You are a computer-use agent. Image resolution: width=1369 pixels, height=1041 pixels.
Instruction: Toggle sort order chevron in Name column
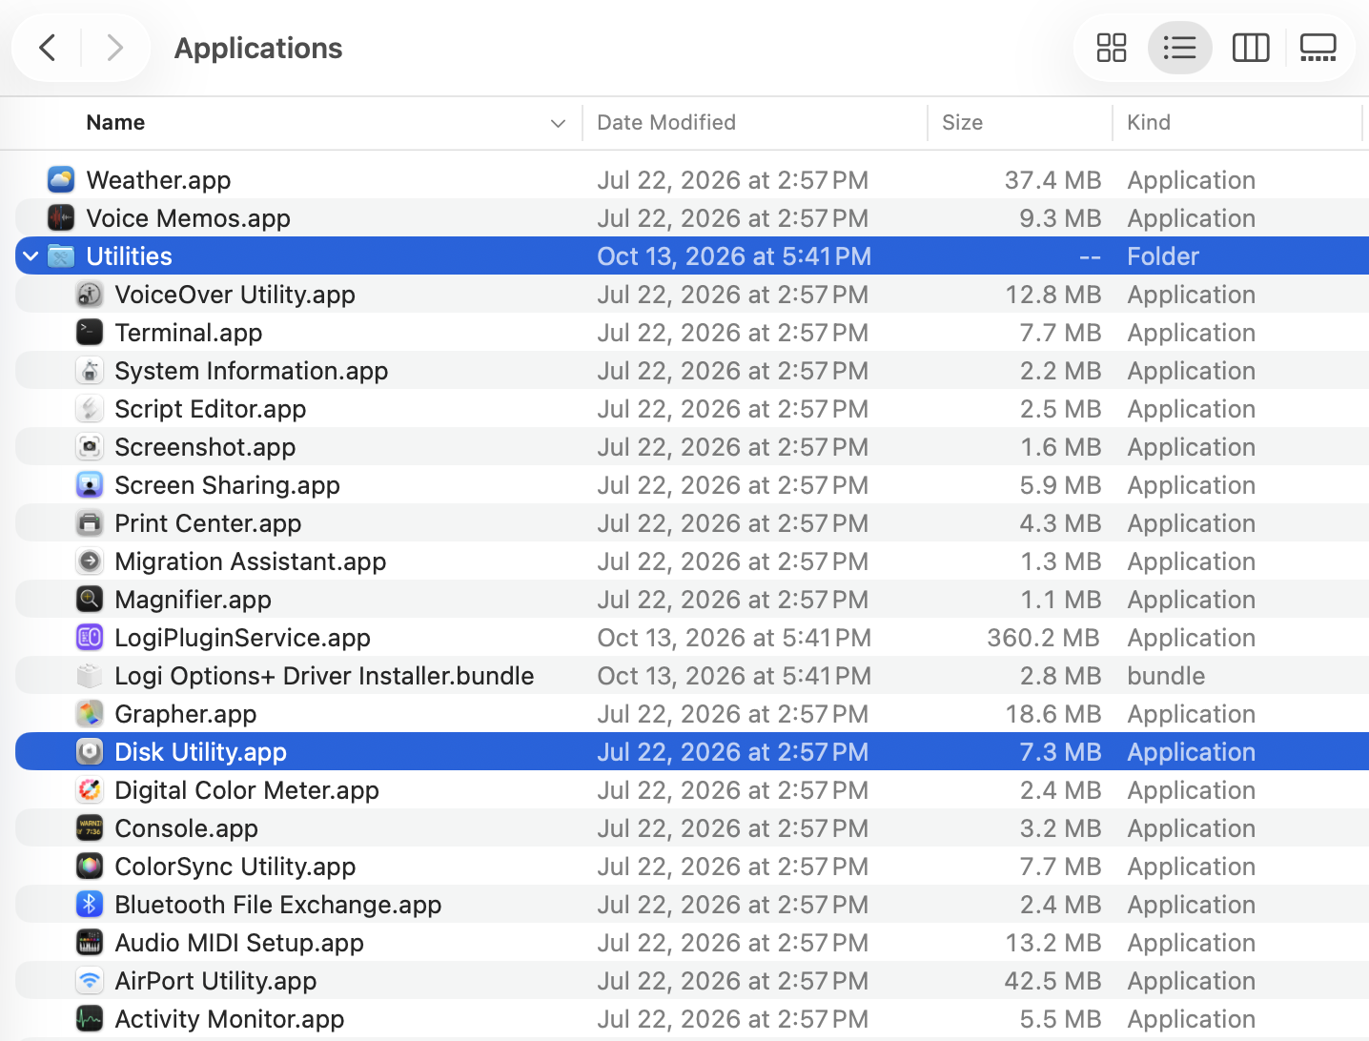[559, 123]
